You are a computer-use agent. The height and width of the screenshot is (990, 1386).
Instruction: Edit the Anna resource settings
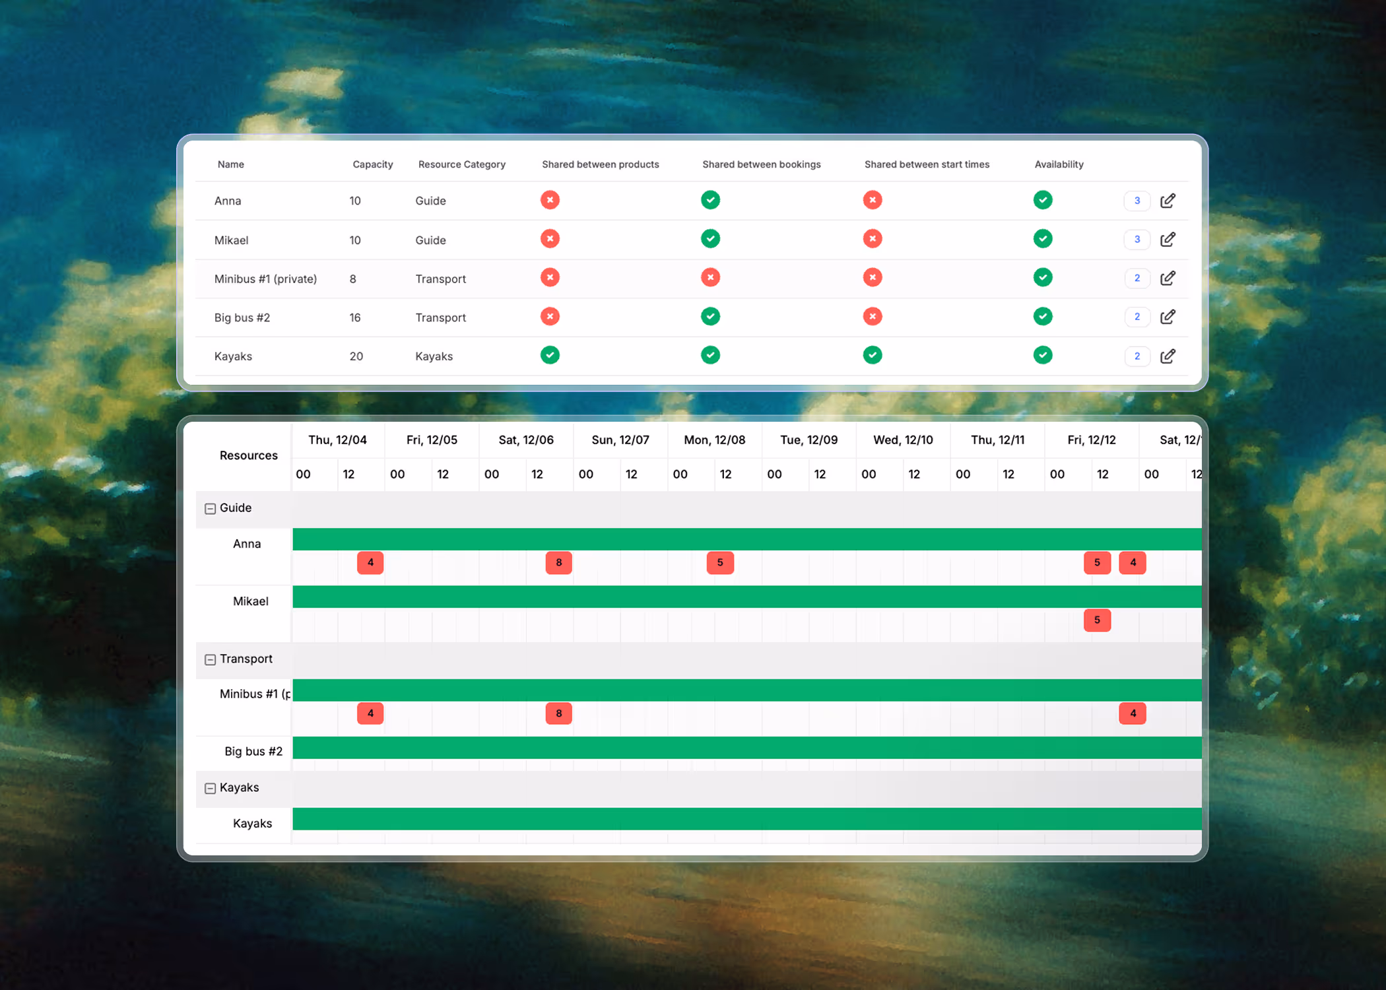coord(1168,200)
